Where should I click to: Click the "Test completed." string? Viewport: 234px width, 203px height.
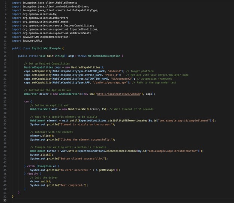(x=72, y=185)
